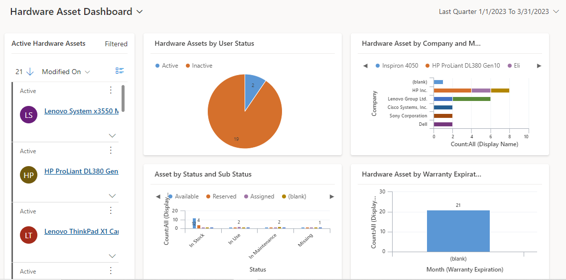Viewport: 566px width, 280px height.
Task: Expand the Lenovo System x3550 card
Action: point(112,136)
